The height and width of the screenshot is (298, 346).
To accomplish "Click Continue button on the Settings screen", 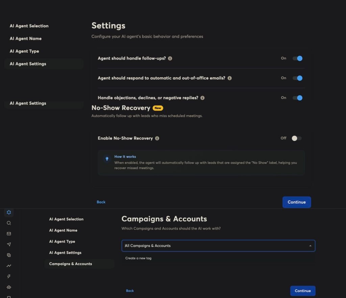I will point(297,202).
